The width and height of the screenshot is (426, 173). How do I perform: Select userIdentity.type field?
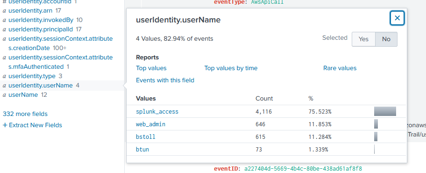(x=32, y=76)
